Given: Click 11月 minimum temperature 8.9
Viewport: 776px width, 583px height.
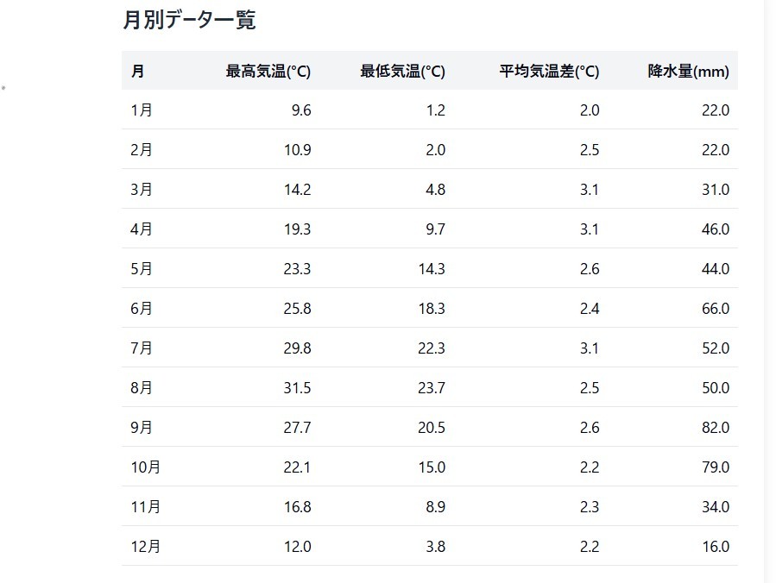Looking at the screenshot, I should coord(435,507).
